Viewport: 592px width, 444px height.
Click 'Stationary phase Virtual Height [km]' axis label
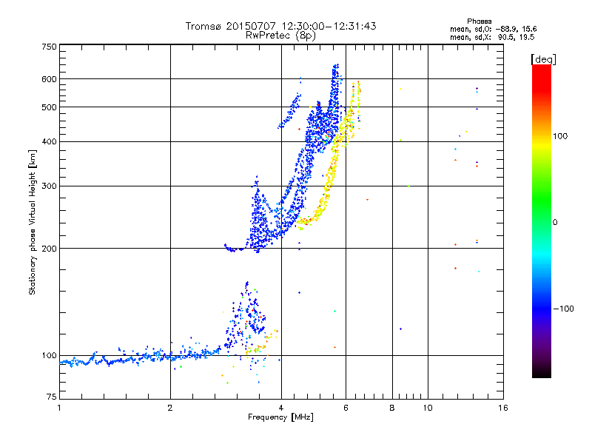pyautogui.click(x=33, y=222)
